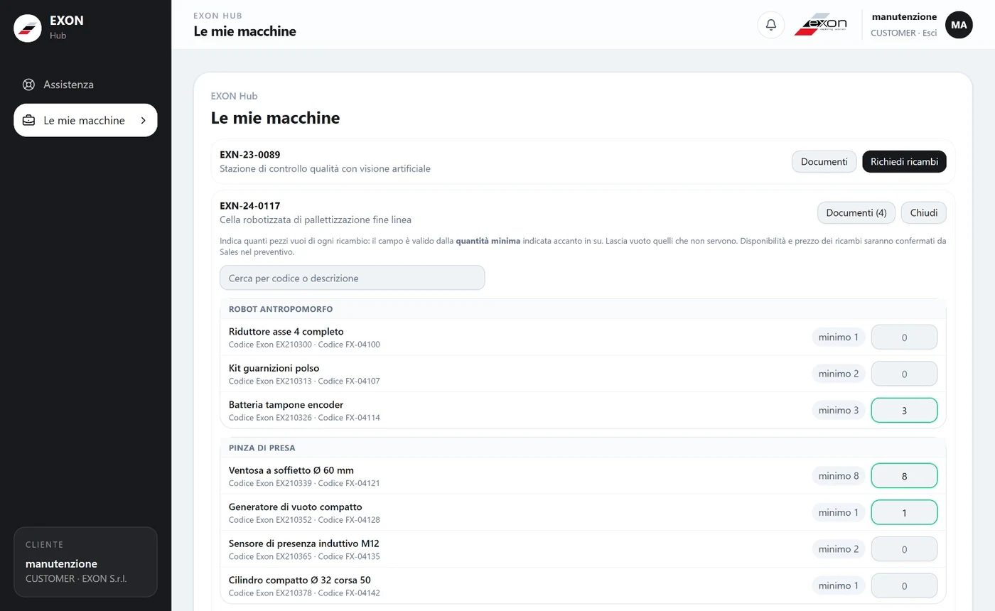The height and width of the screenshot is (611, 995).
Task: Click the Sensore di presenza induttivo M12 name
Action: pos(304,544)
